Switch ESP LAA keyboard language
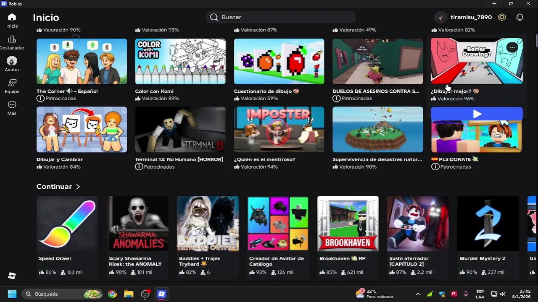 point(480,294)
